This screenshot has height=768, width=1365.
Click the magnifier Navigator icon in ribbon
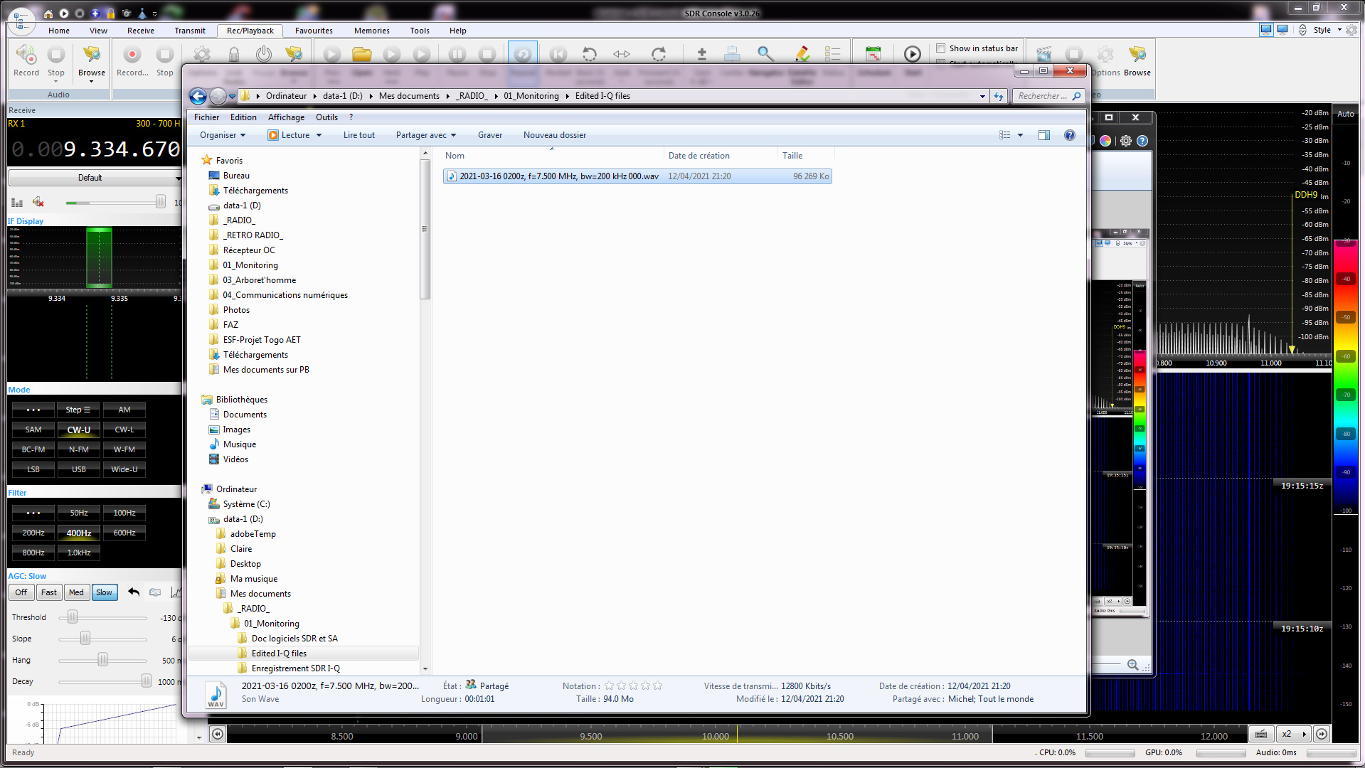pyautogui.click(x=765, y=54)
